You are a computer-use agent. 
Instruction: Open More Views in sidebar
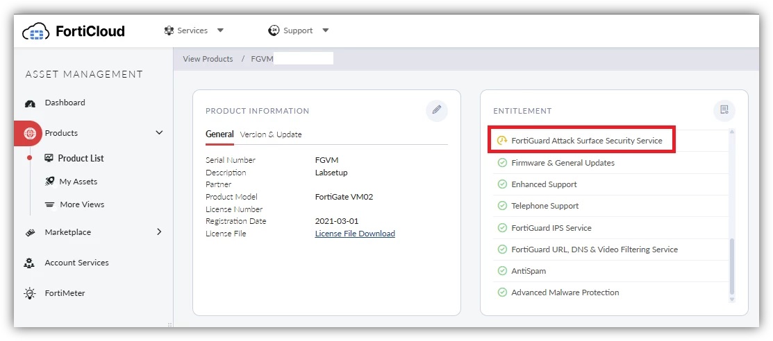(x=82, y=204)
